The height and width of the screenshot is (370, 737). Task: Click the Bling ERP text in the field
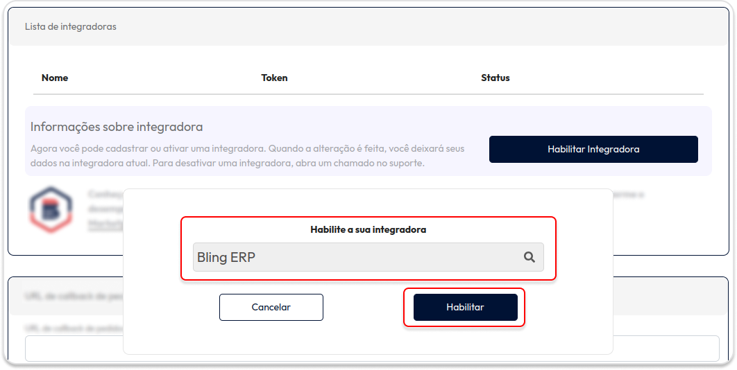coord(226,257)
